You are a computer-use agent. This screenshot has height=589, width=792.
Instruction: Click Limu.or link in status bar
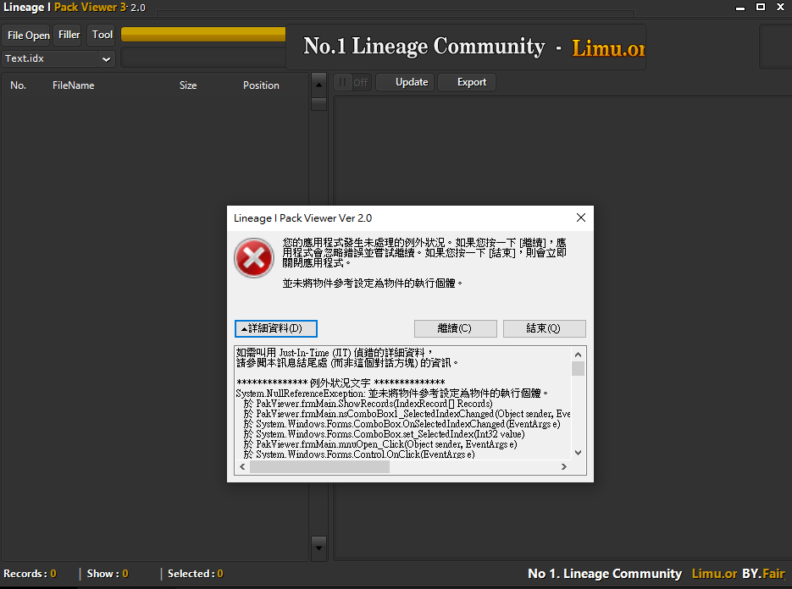pos(714,574)
